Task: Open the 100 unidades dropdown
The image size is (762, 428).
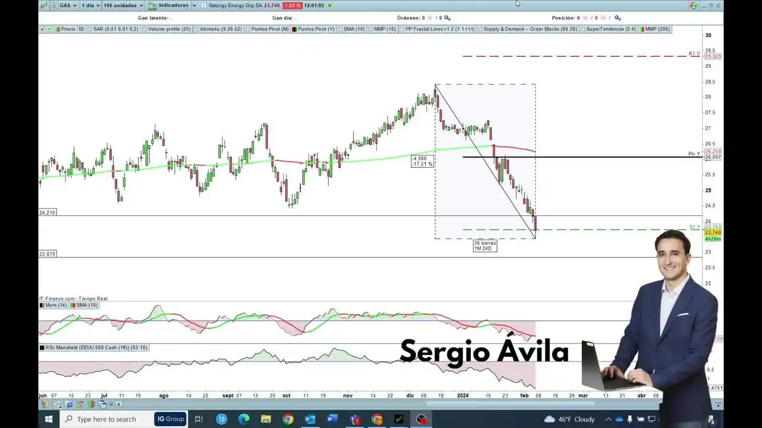Action: (x=123, y=5)
